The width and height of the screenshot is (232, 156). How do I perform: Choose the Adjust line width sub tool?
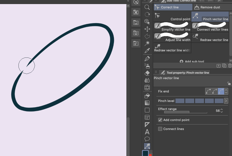click(172, 37)
